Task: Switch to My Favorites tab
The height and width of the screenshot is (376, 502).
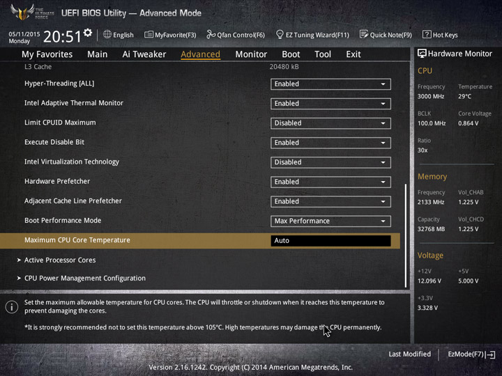Action: click(x=47, y=54)
